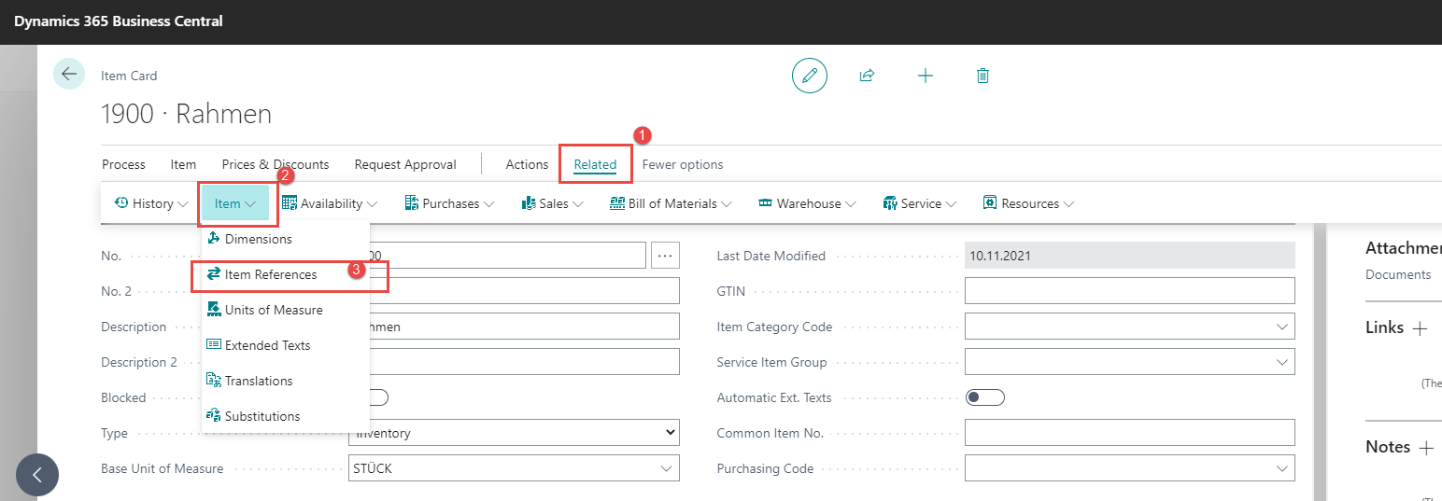This screenshot has height=501, width=1442.
Task: Add a note with plus icon
Action: tap(1426, 448)
